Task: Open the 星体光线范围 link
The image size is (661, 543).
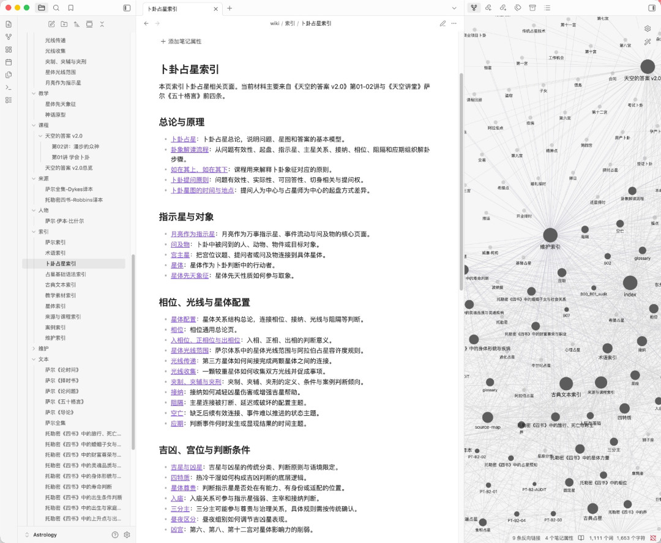Action: (x=190, y=350)
